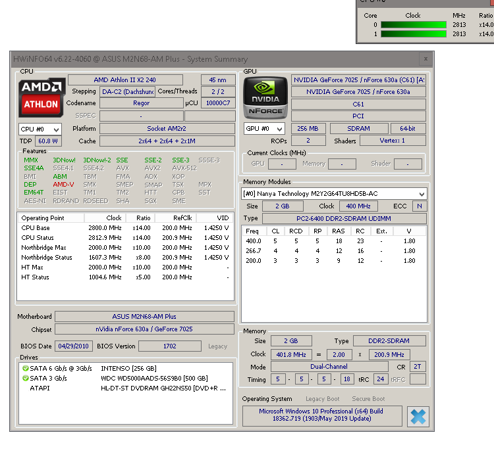Click the C61 GPU codename field

click(358, 104)
